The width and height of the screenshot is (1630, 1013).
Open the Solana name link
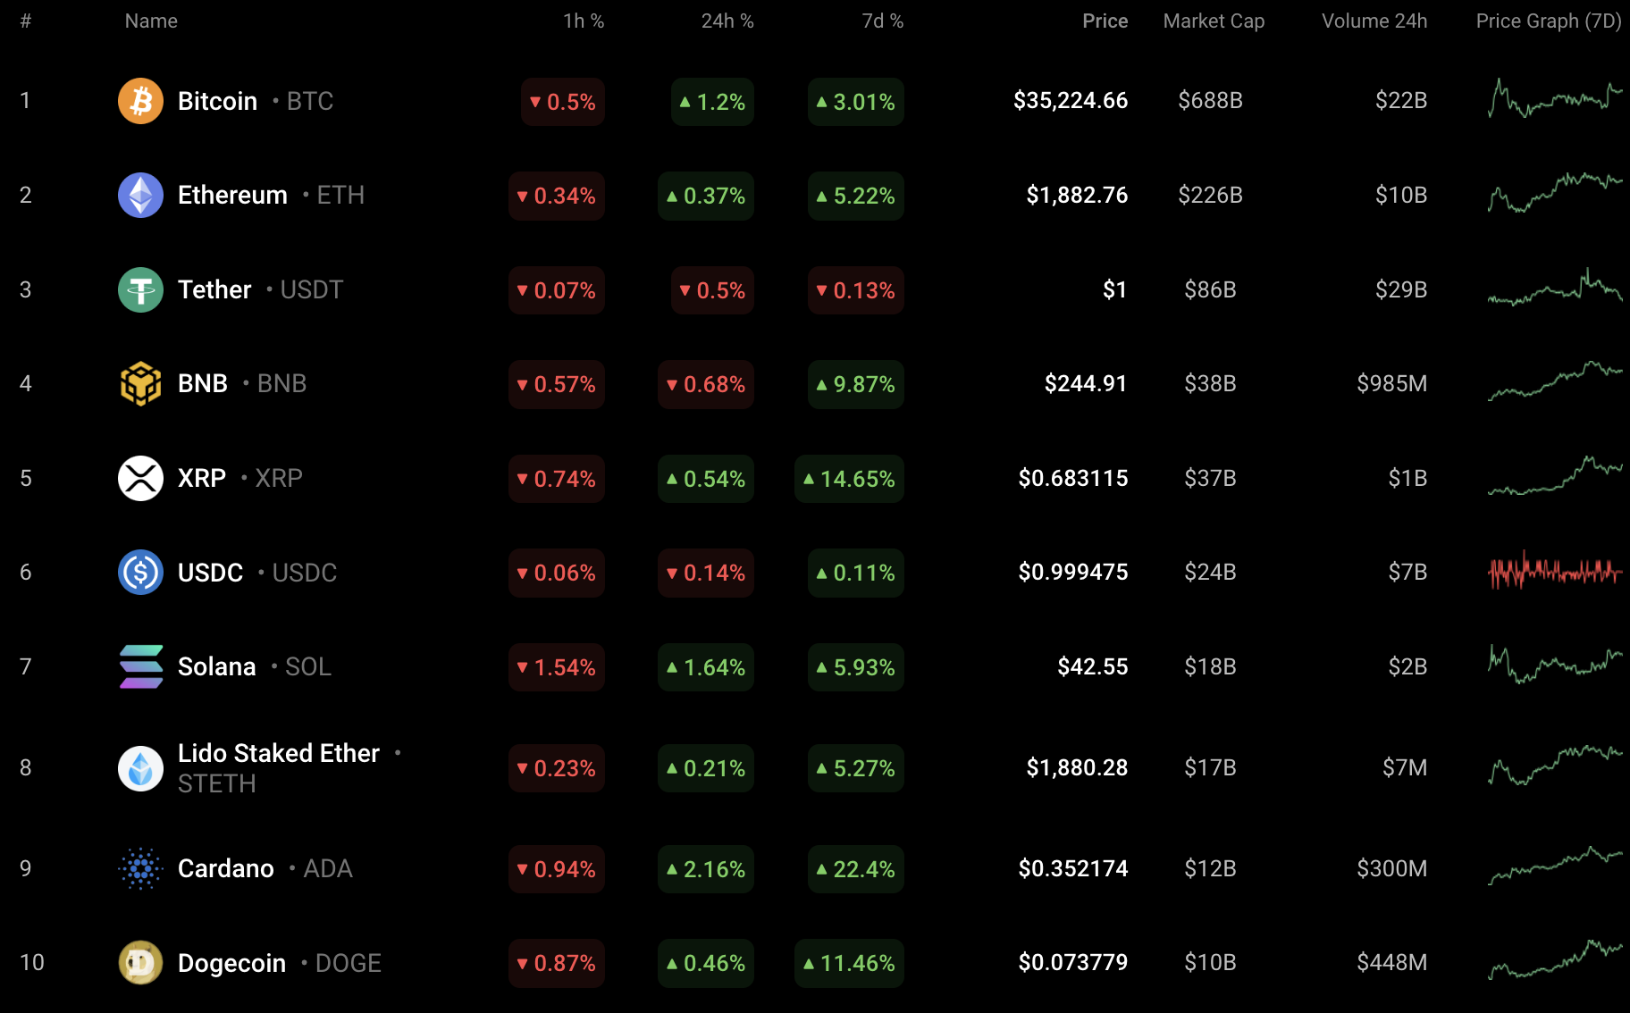[x=216, y=666]
